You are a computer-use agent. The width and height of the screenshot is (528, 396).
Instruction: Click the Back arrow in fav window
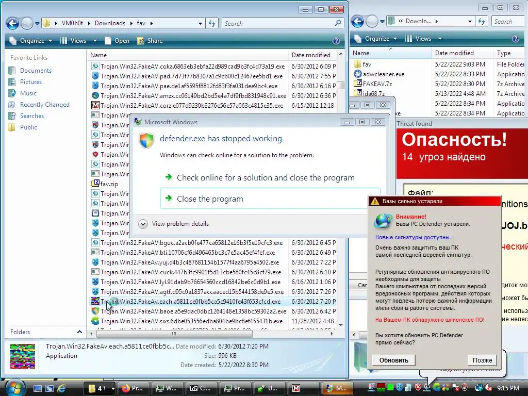pos(12,23)
